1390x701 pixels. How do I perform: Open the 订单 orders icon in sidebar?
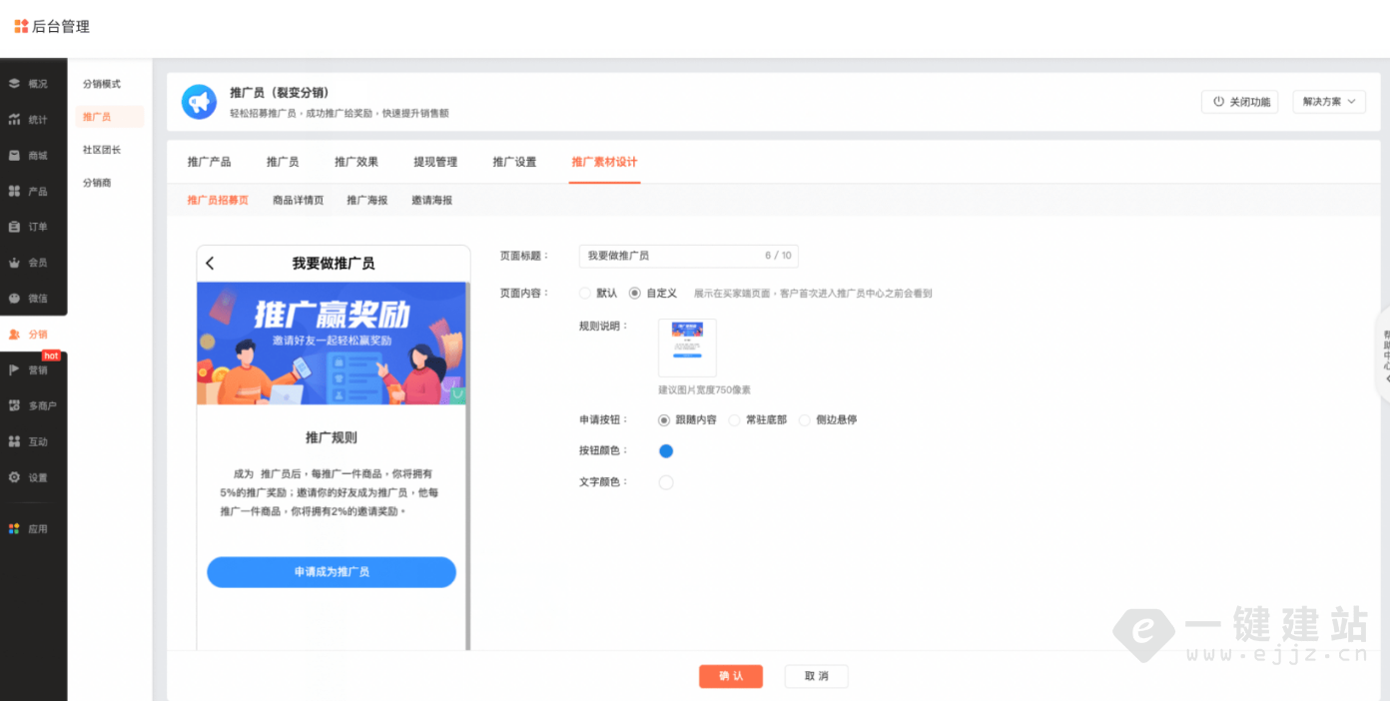pyautogui.click(x=14, y=227)
